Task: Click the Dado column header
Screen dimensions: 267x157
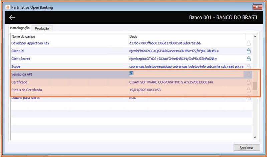Action: tap(133, 36)
